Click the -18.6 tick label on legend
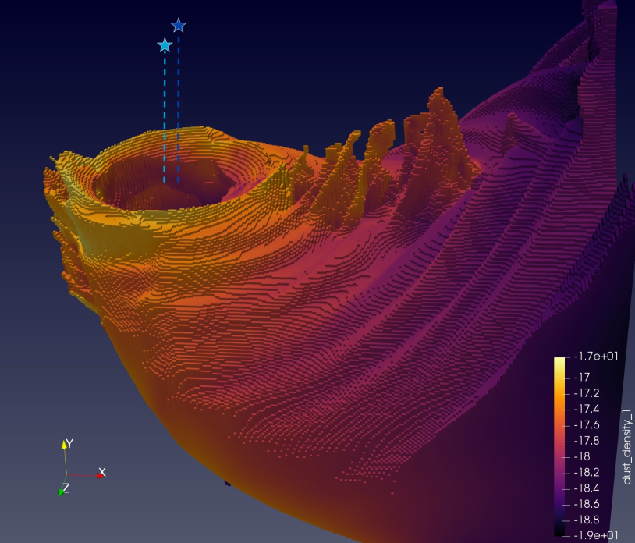Image resolution: width=635 pixels, height=543 pixels. pos(587,504)
